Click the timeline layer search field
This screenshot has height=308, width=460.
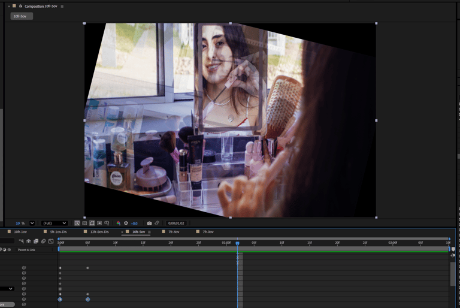7,241
